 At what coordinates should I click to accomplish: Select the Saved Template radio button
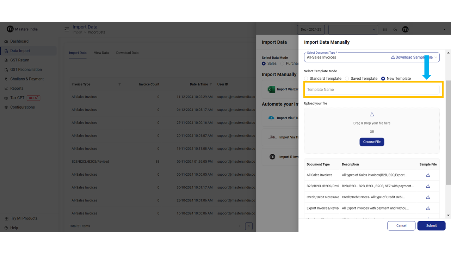[x=347, y=79]
